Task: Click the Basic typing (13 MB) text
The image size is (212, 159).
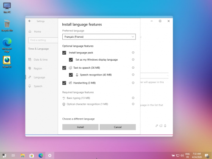Action: (78, 98)
